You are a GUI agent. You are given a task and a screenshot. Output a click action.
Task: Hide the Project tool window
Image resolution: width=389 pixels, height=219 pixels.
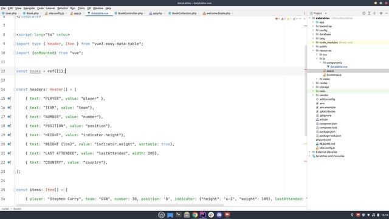click(387, 13)
